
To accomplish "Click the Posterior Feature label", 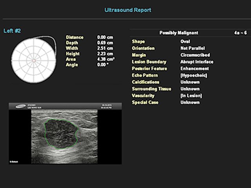I will click(149, 69).
